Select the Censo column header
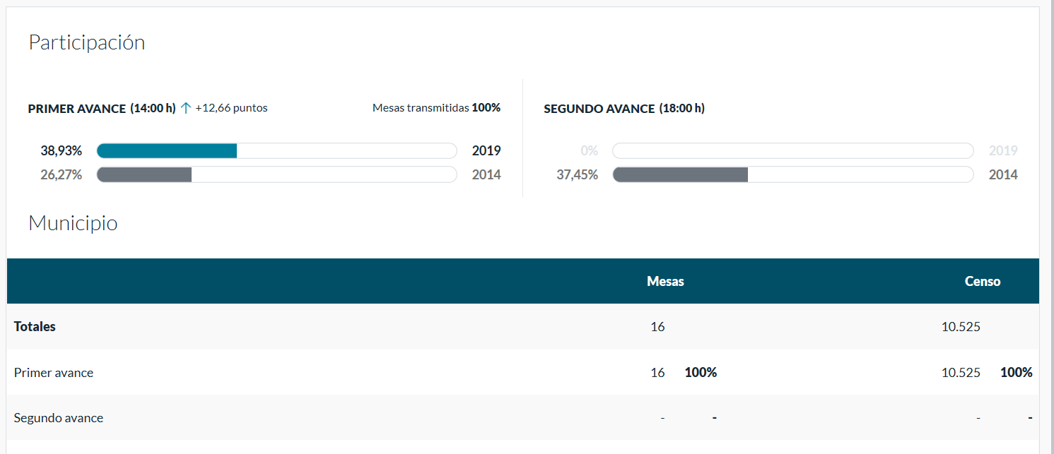The width and height of the screenshot is (1054, 454). click(982, 281)
